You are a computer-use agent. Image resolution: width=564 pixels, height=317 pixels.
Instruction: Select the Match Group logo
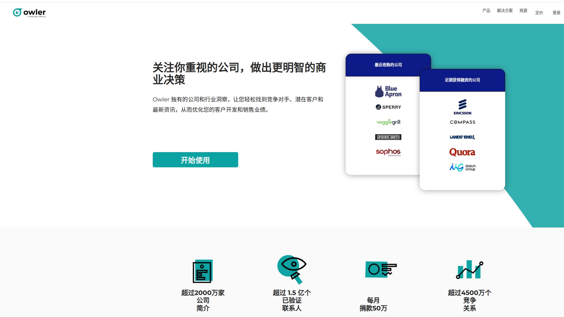click(463, 167)
